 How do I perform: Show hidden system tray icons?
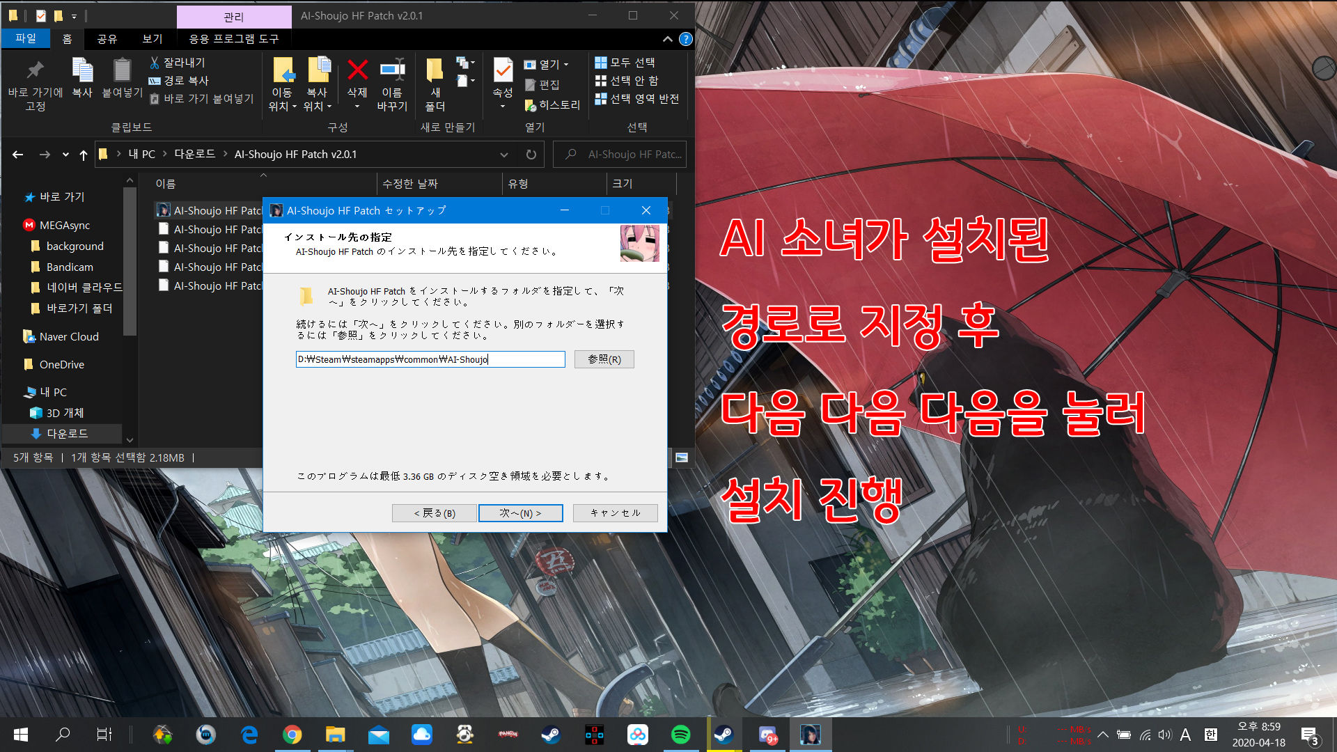pyautogui.click(x=1103, y=735)
